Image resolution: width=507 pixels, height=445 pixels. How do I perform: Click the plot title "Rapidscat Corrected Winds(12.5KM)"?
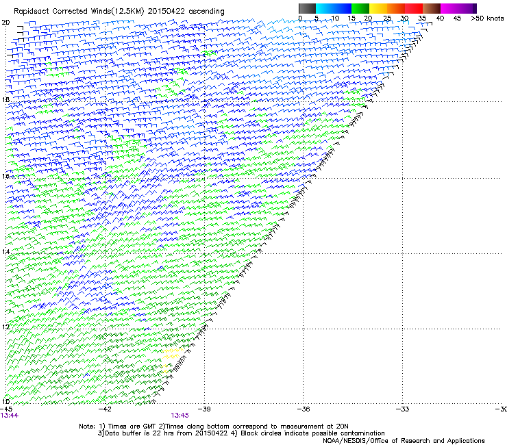pos(79,11)
